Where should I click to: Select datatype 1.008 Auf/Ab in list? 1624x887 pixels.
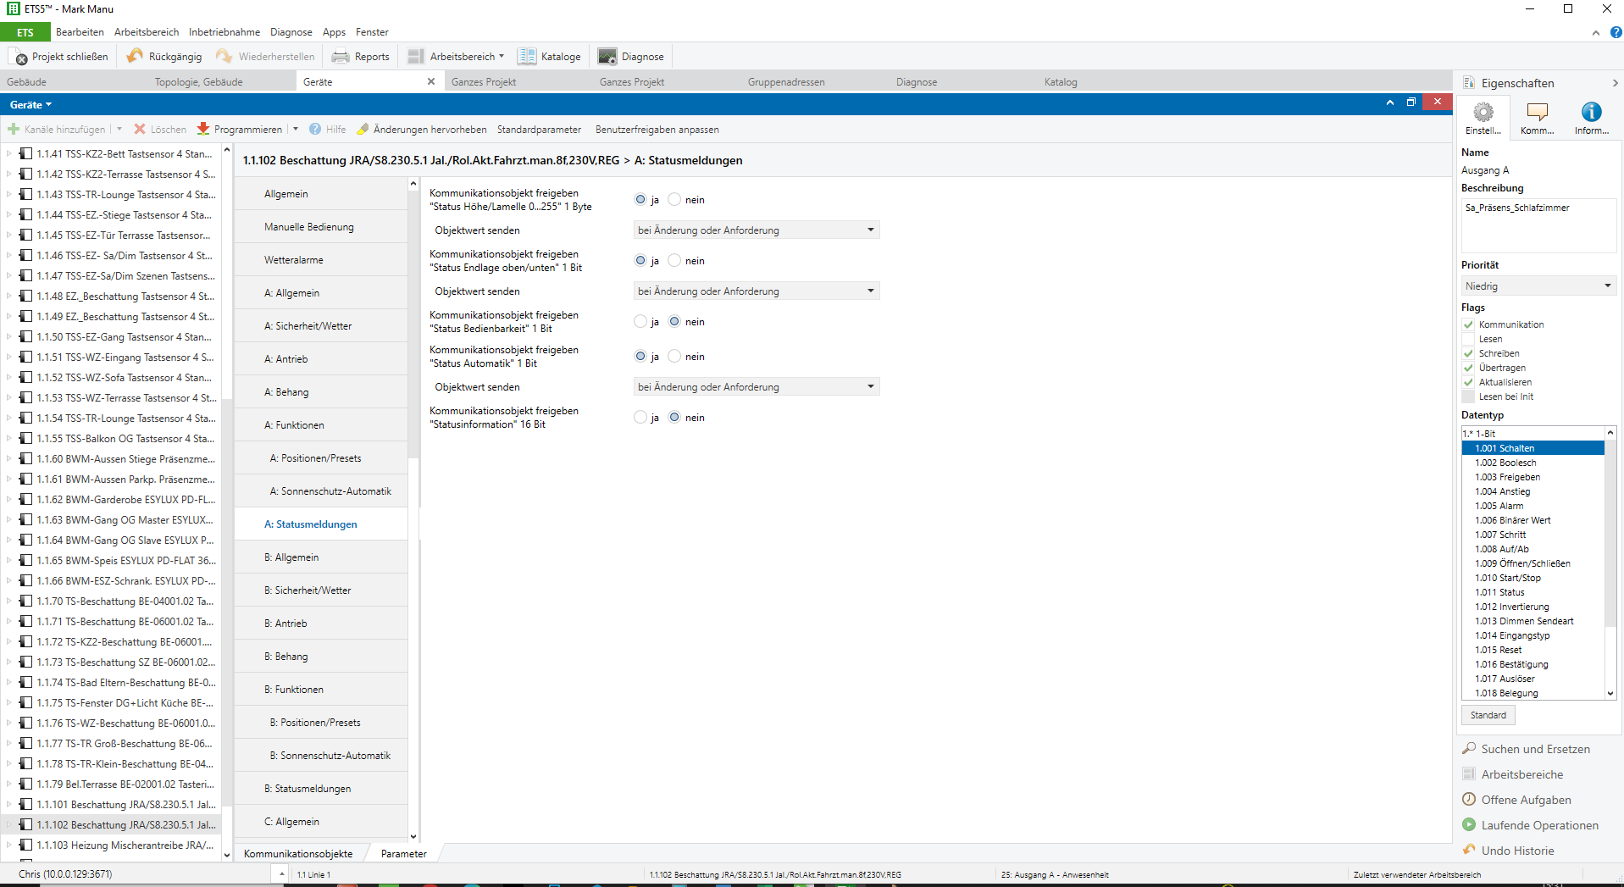pyautogui.click(x=1501, y=549)
